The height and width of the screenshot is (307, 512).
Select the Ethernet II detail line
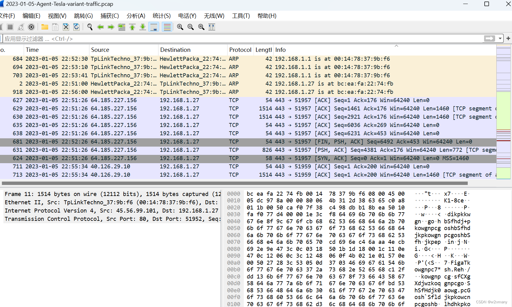pos(112,202)
